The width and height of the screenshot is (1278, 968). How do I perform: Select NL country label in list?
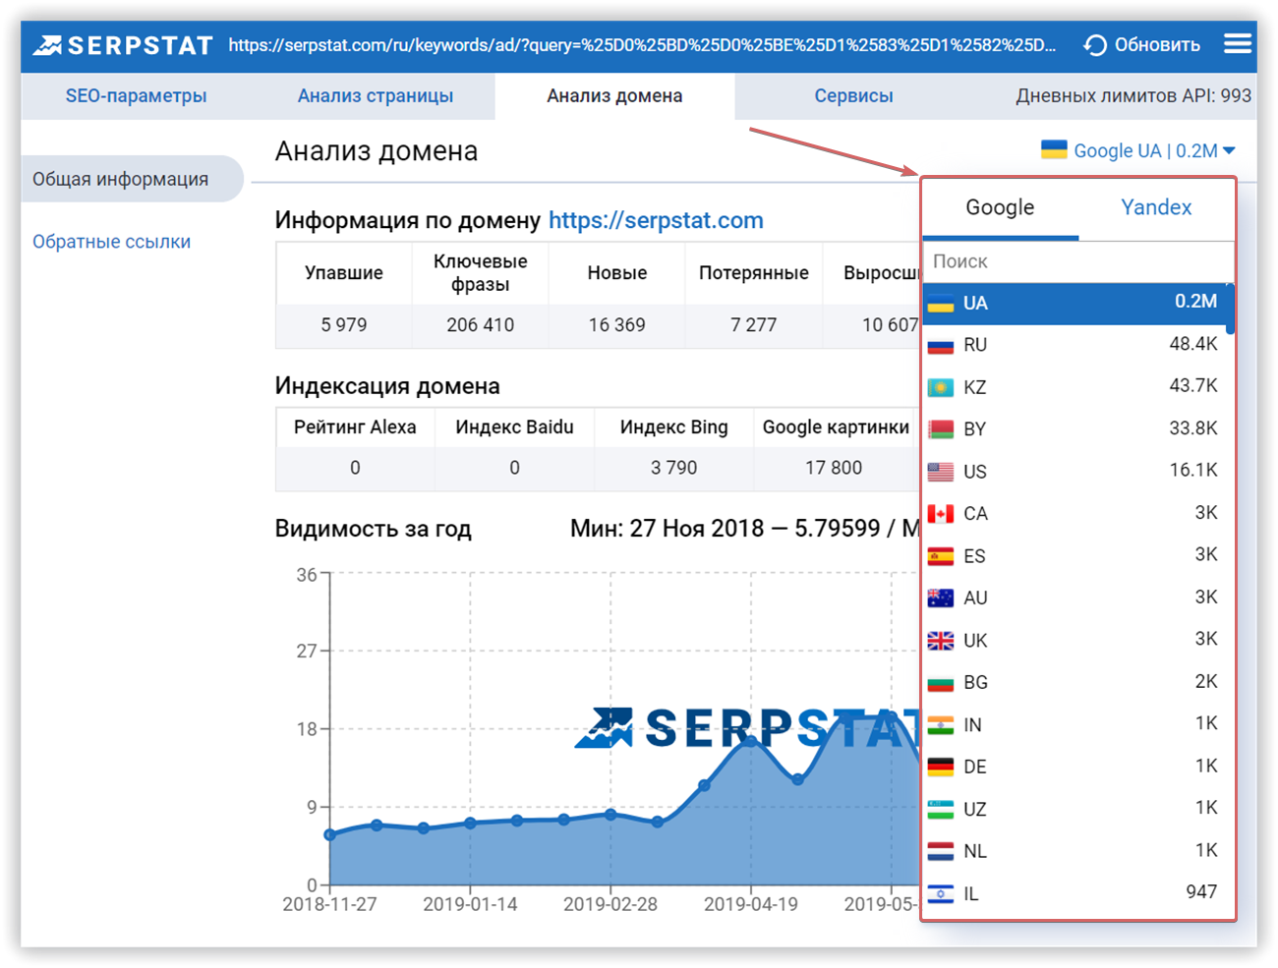[975, 851]
